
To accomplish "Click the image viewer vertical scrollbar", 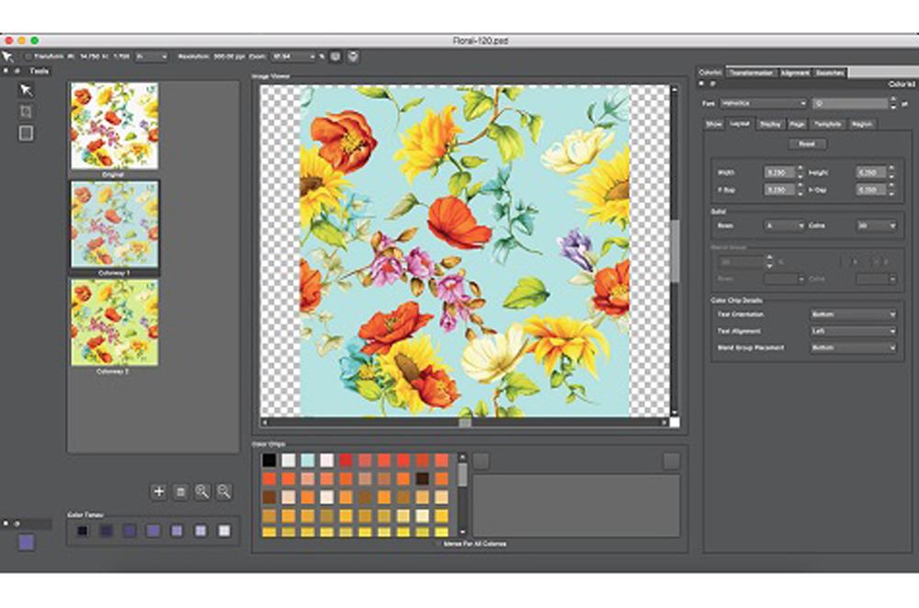I will (x=674, y=251).
